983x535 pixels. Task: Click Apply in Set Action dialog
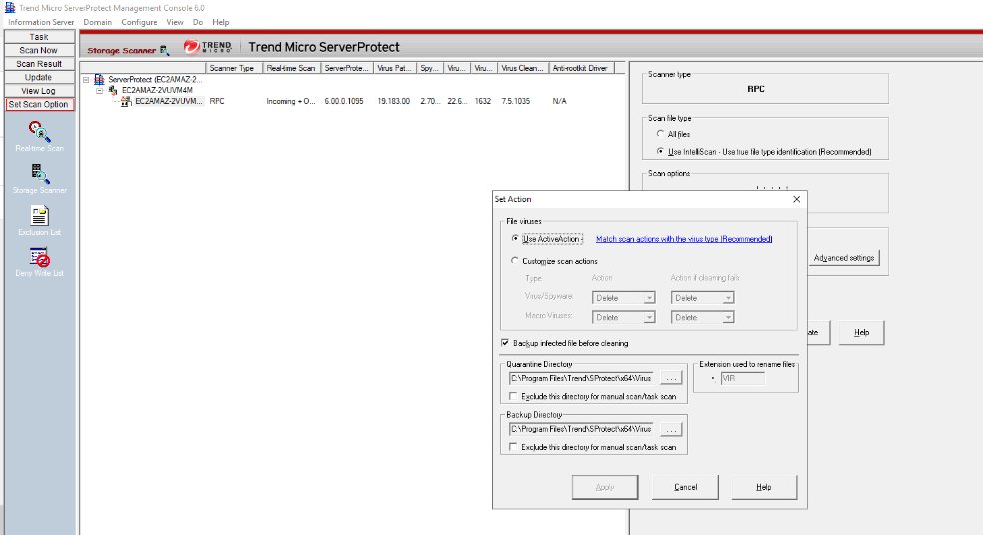coord(605,487)
